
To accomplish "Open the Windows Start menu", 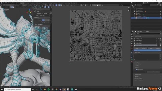I will click(2, 89).
